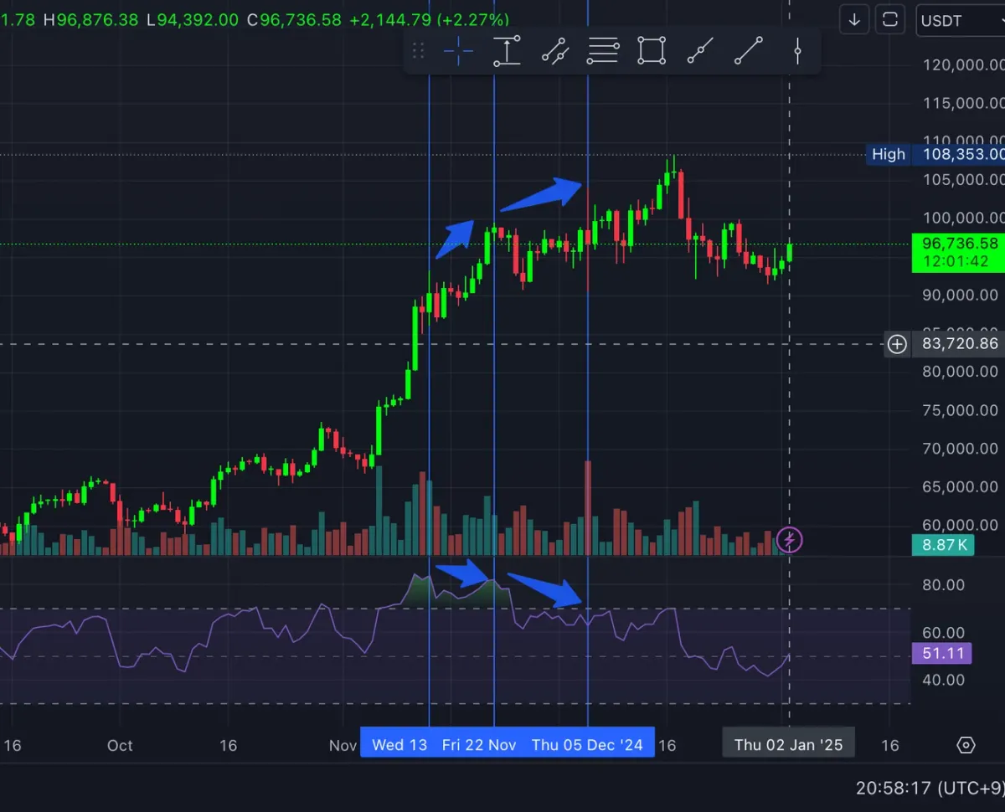The width and height of the screenshot is (1005, 812).
Task: Select the trend line drawing tool
Action: [749, 51]
